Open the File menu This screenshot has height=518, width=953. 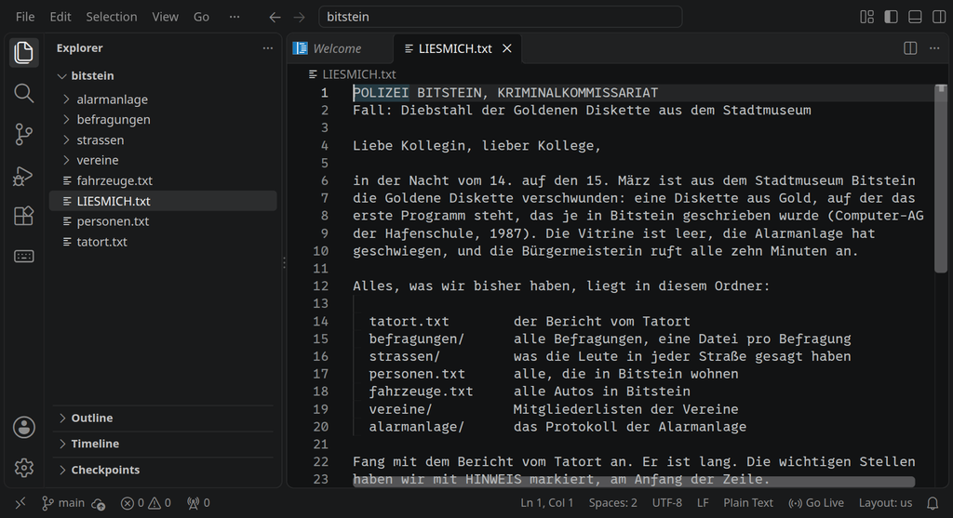(25, 17)
